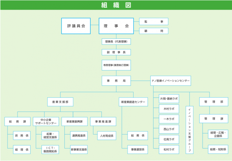Click the 位高ラボ box
Viewport: 232px width, 161px height.
coord(169,139)
